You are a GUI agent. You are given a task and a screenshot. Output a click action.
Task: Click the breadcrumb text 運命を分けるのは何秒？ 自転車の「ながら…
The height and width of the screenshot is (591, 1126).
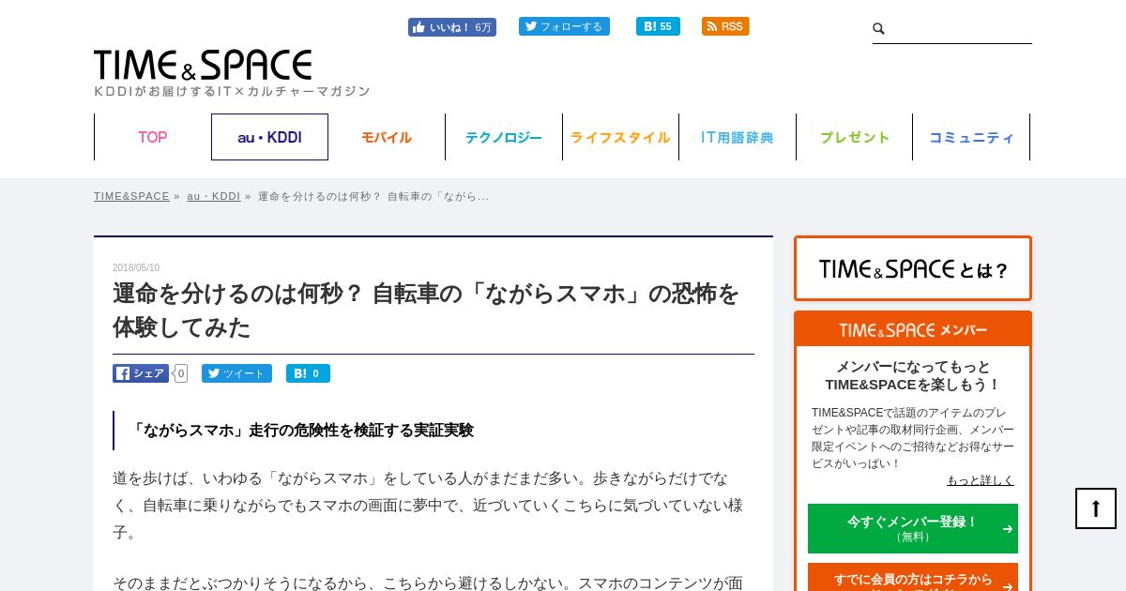(x=373, y=196)
